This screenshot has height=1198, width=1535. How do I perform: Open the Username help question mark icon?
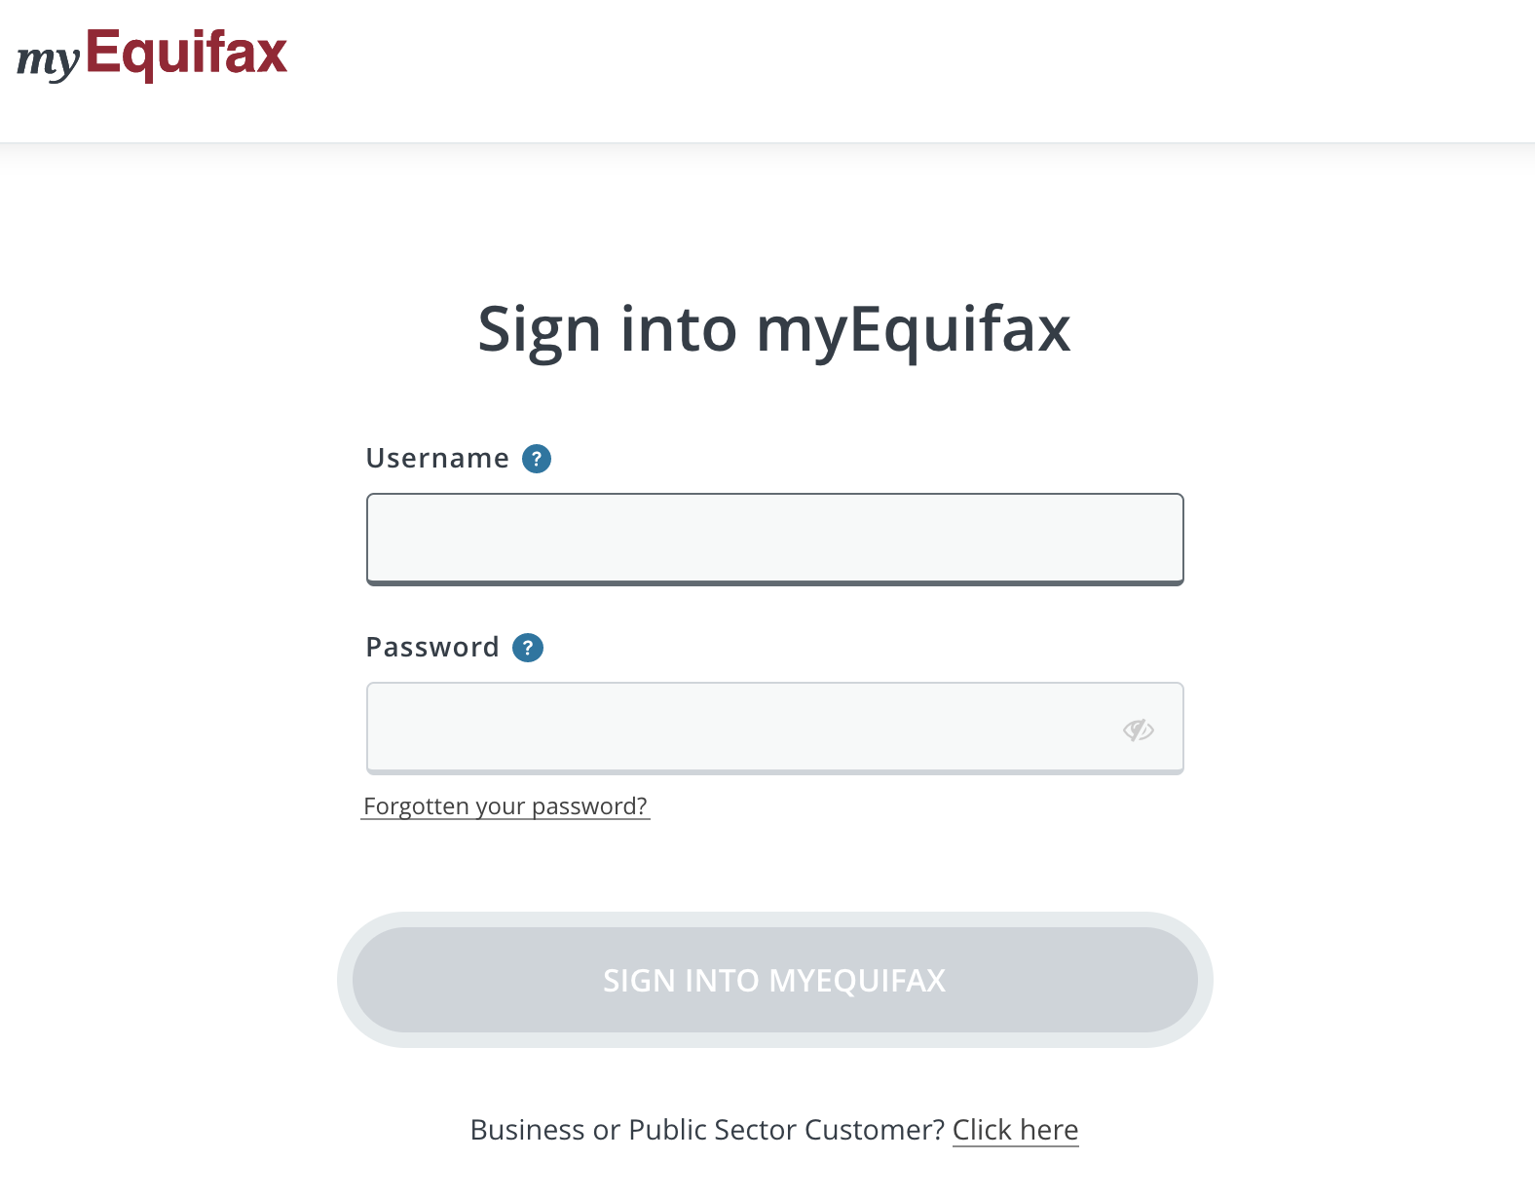pyautogui.click(x=537, y=459)
